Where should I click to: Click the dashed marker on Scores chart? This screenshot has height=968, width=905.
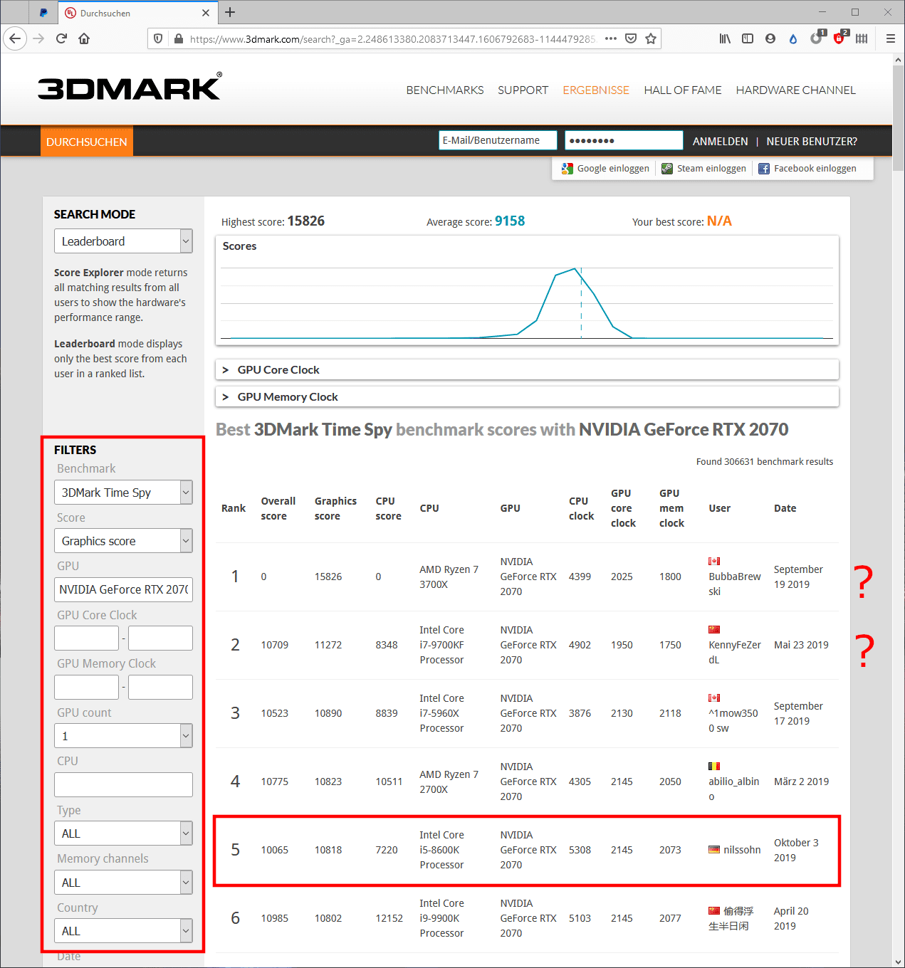[x=581, y=303]
